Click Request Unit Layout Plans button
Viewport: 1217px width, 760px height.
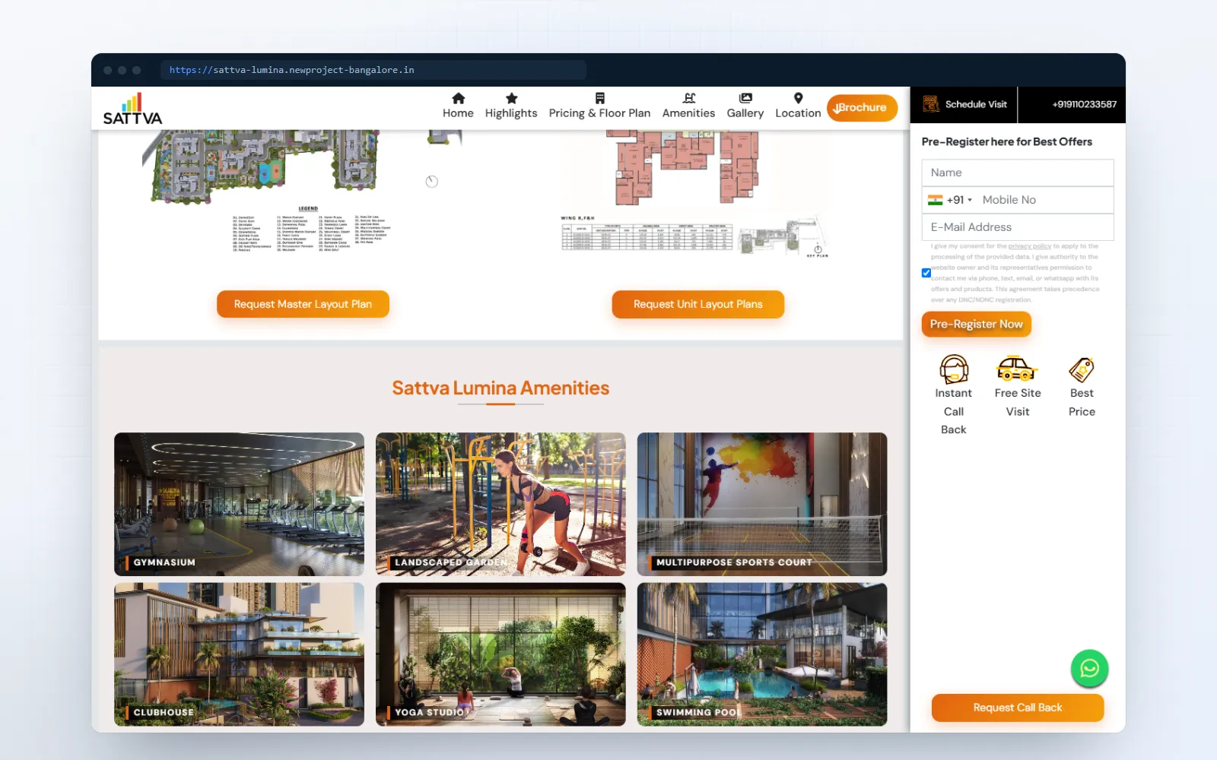[x=697, y=304]
